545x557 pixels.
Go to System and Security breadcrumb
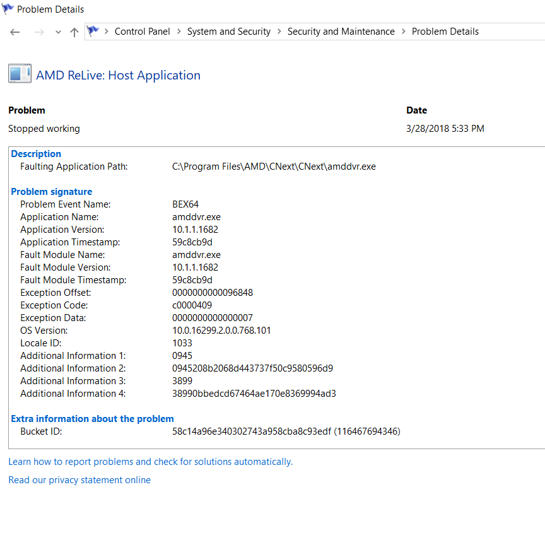click(229, 32)
